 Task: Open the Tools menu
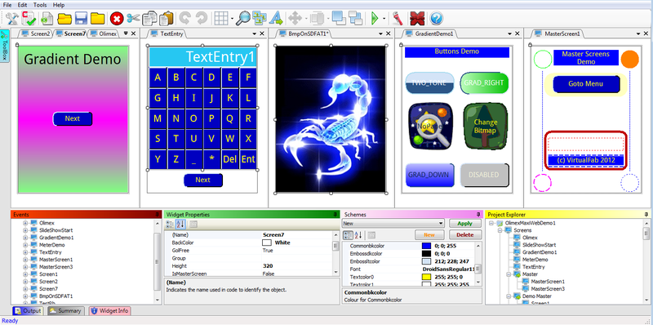click(40, 5)
